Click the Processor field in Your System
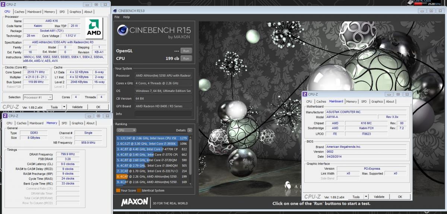This screenshot has width=447, height=214. (163, 76)
